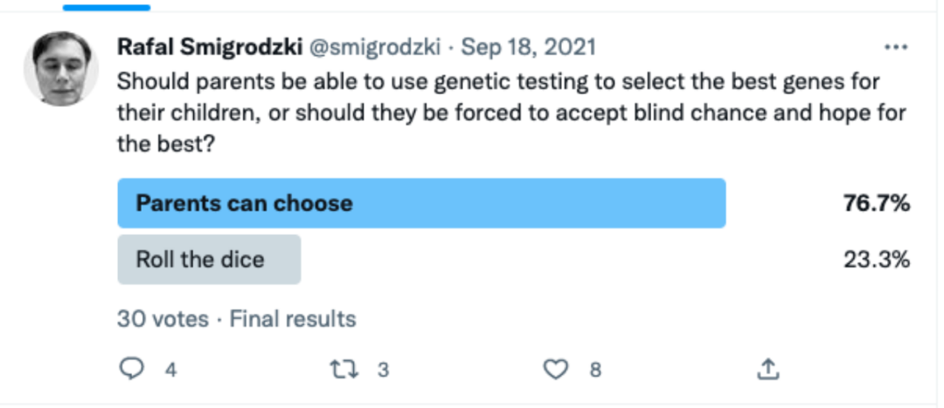The image size is (944, 408).
Task: Click the 23.3% result percentage
Action: tap(876, 260)
